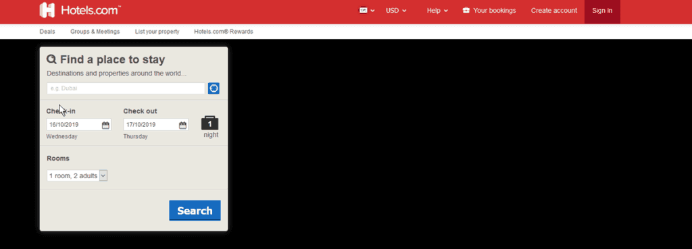
Task: Click the destination input field
Action: tap(126, 88)
